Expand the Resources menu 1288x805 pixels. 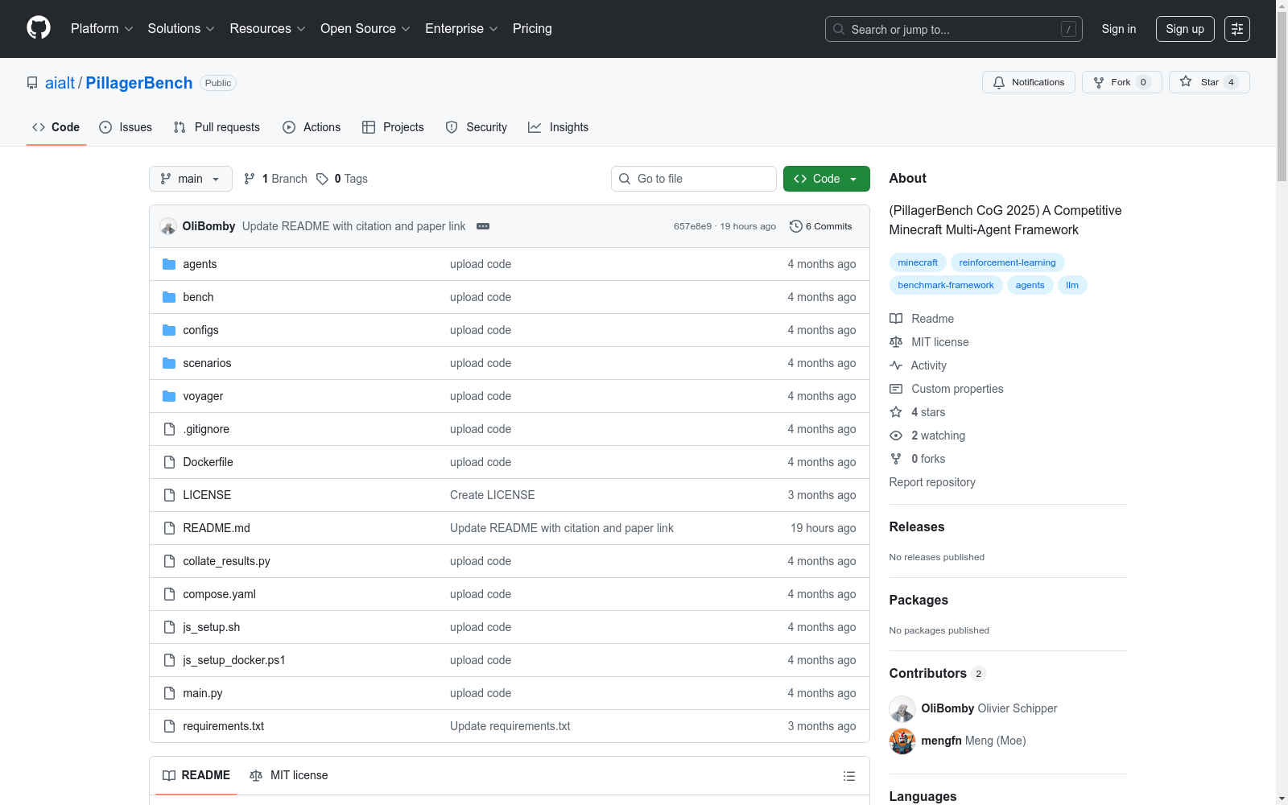pos(268,29)
